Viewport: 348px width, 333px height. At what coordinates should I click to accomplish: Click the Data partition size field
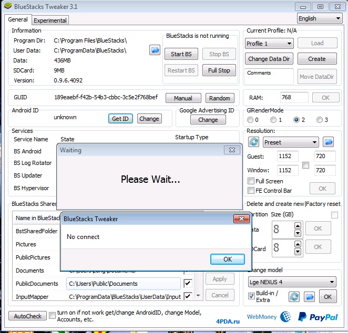(x=283, y=230)
